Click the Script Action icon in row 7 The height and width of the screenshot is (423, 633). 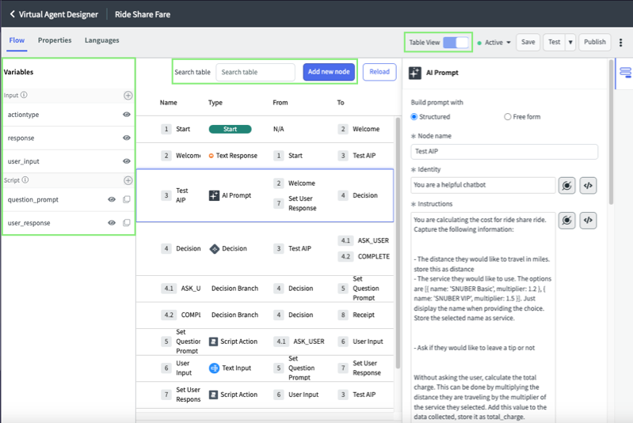[x=214, y=395]
